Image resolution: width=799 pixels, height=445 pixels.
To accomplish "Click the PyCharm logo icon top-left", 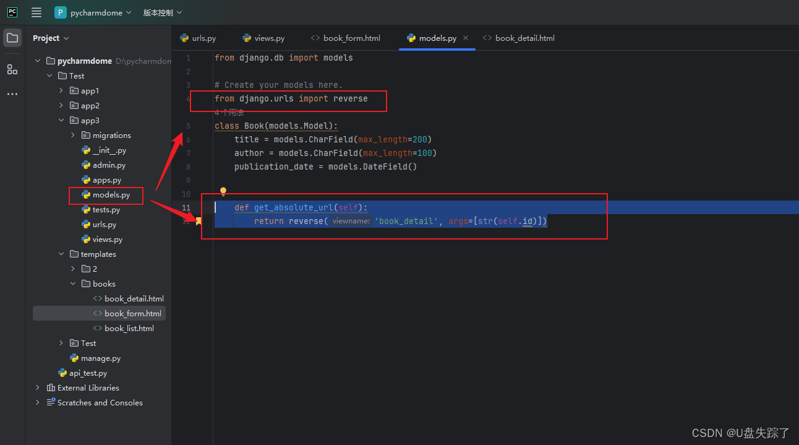I will click(12, 12).
